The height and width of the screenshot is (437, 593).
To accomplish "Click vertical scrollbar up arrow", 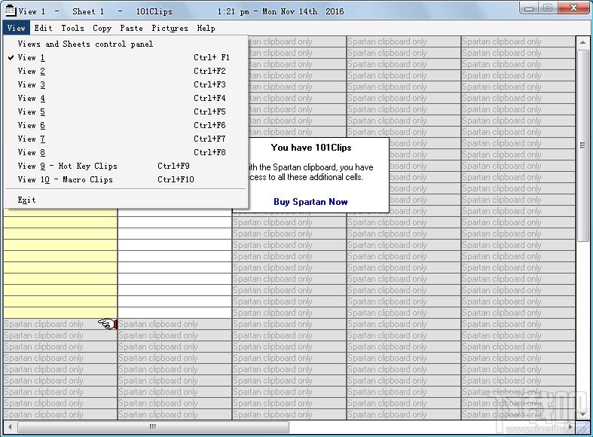I will coord(582,43).
